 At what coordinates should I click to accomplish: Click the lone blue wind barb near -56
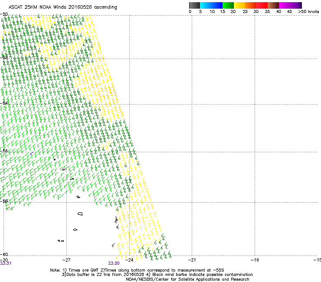pyautogui.click(x=32, y=154)
